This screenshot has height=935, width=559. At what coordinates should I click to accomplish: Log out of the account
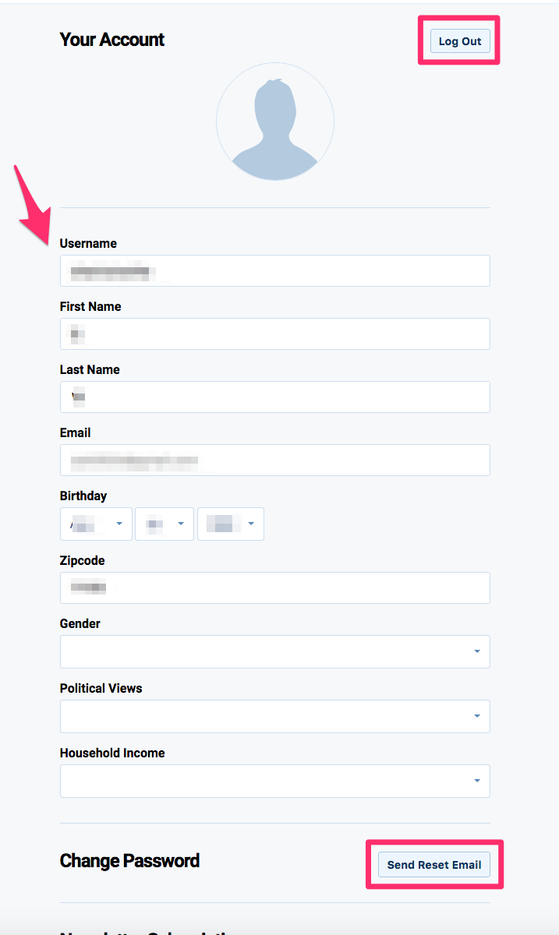[x=460, y=41]
